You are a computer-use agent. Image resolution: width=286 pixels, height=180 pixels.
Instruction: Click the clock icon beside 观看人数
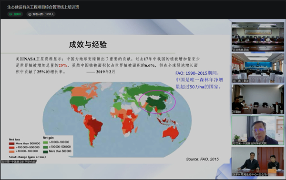click(30, 14)
